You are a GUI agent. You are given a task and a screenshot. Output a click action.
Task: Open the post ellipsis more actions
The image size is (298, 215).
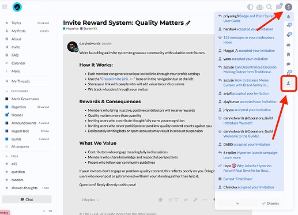pos(205,200)
